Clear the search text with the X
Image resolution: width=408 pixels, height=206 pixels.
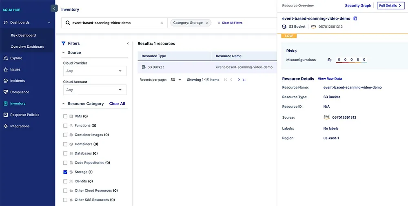pos(162,23)
